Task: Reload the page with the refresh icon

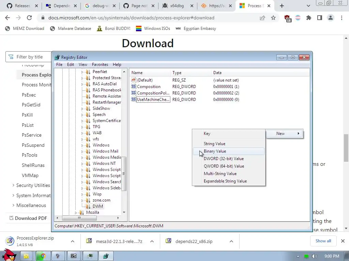Action: point(29,18)
